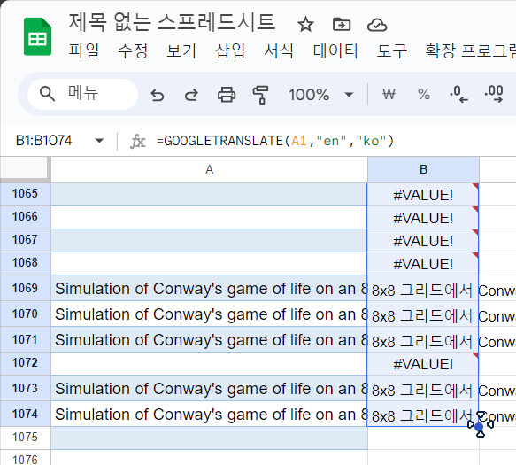Select column A header
This screenshot has width=516, height=465.
click(209, 169)
